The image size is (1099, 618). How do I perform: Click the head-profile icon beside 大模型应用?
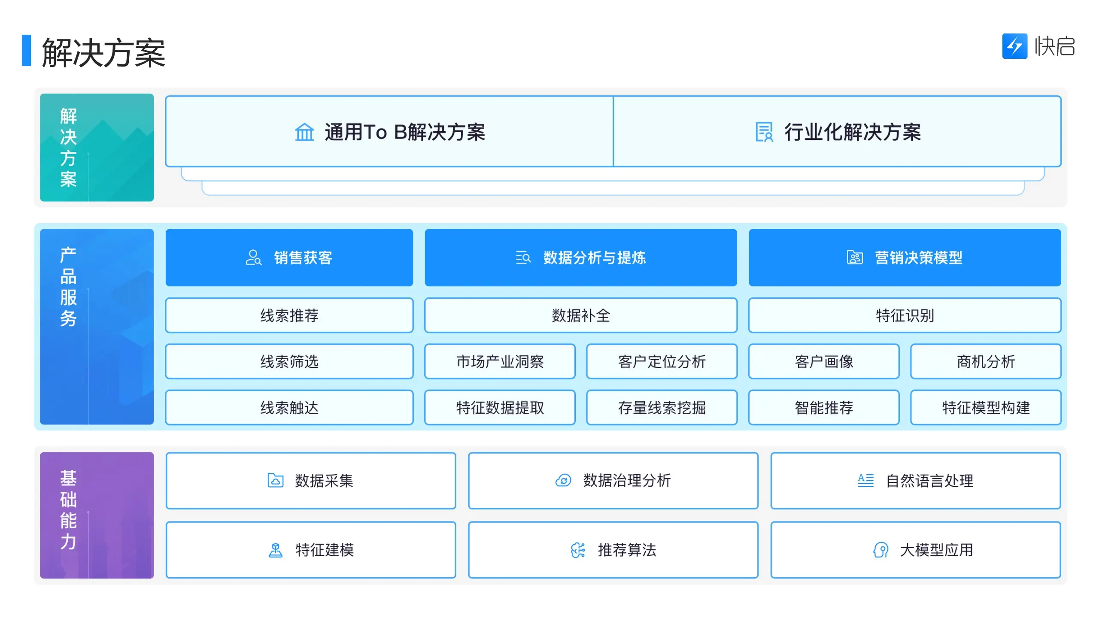tap(881, 550)
